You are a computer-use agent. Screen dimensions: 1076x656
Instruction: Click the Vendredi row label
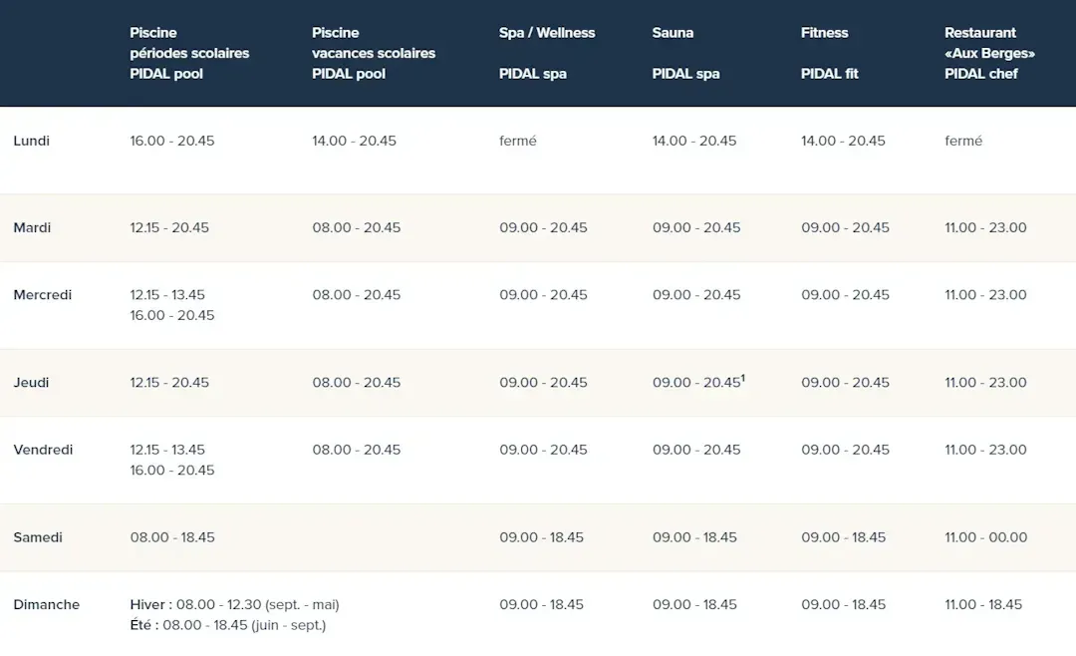43,450
